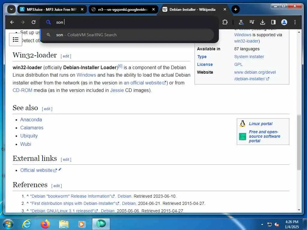The width and height of the screenshot is (307, 230).
Task: Open the profile avatar menu
Action: 284,22
